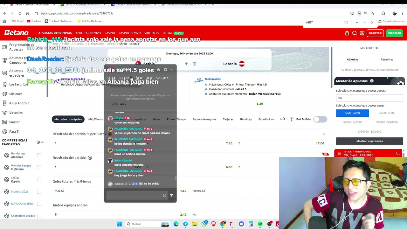Check the LaLiga favorite checkbox
The width and height of the screenshot is (407, 229).
[39, 179]
